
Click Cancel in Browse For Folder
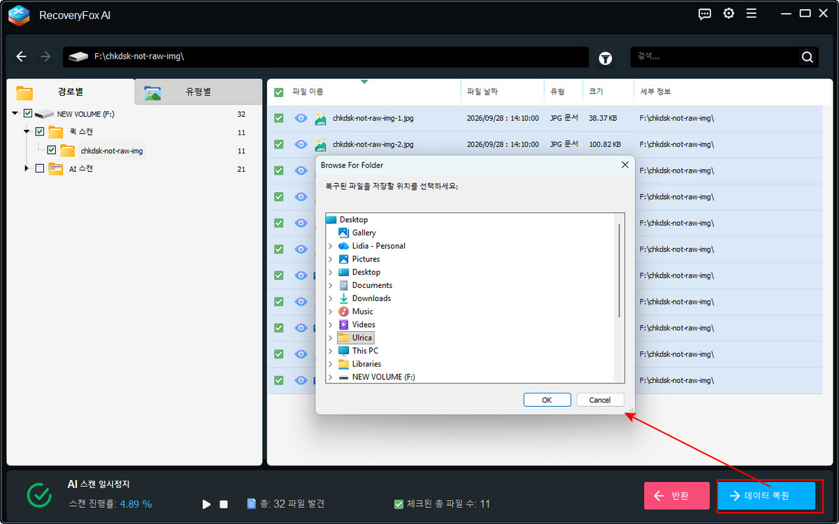pyautogui.click(x=600, y=400)
